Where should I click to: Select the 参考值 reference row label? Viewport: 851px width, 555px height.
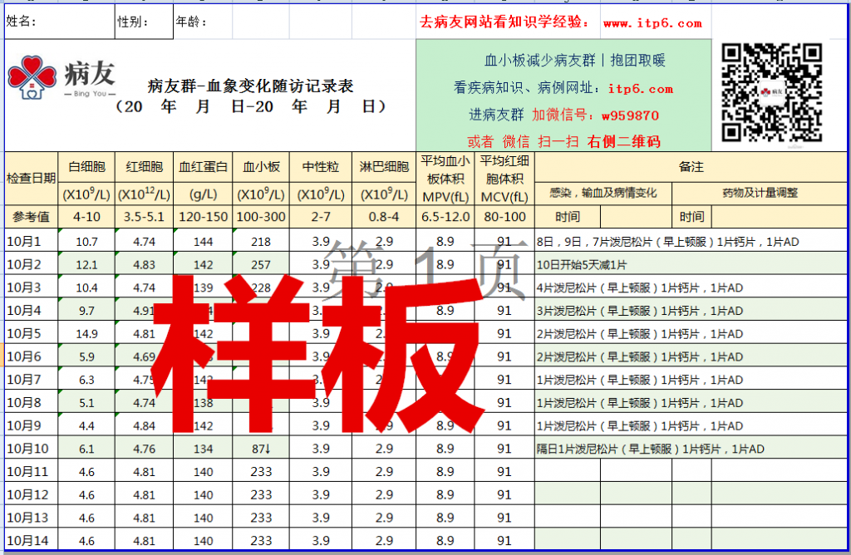click(x=31, y=217)
